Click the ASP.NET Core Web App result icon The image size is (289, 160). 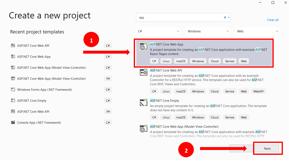coord(143,46)
